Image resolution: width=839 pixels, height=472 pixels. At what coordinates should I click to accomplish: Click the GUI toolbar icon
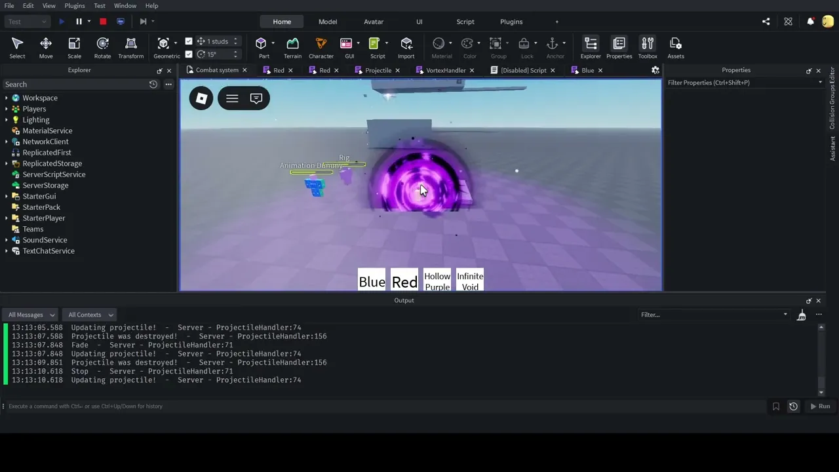[x=347, y=47]
